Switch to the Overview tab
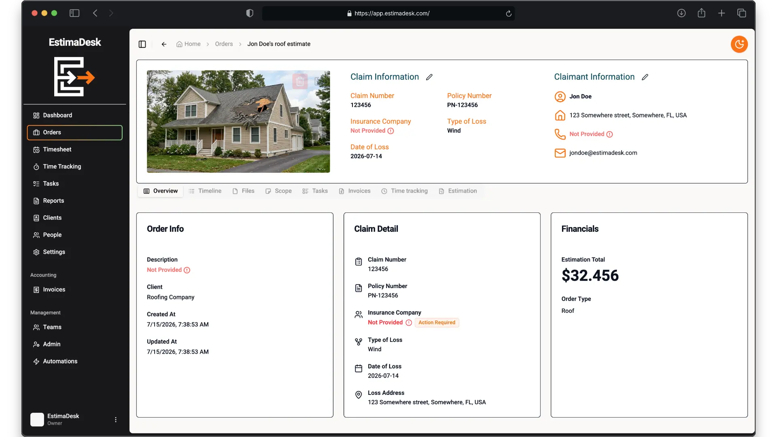The width and height of the screenshot is (777, 437). [x=161, y=191]
